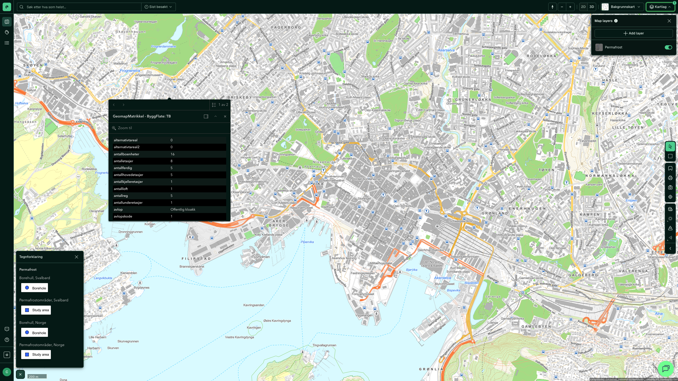Click the X legend toggle button at bottom
The width and height of the screenshot is (678, 381).
20,374
